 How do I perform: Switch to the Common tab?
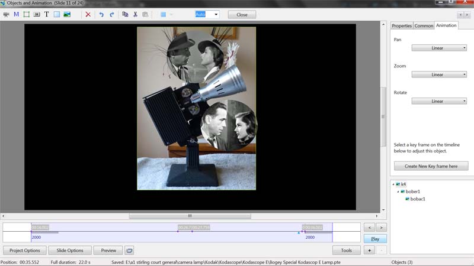pos(424,25)
